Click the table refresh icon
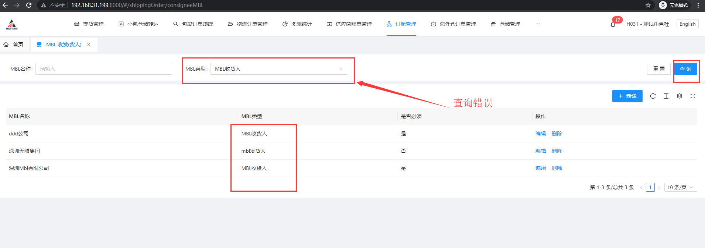Viewport: 705px width, 248px height. tap(653, 96)
